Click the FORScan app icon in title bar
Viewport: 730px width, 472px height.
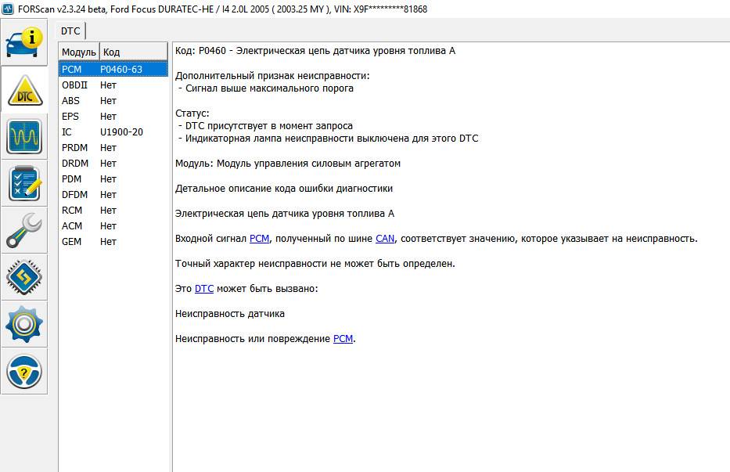[x=8, y=9]
